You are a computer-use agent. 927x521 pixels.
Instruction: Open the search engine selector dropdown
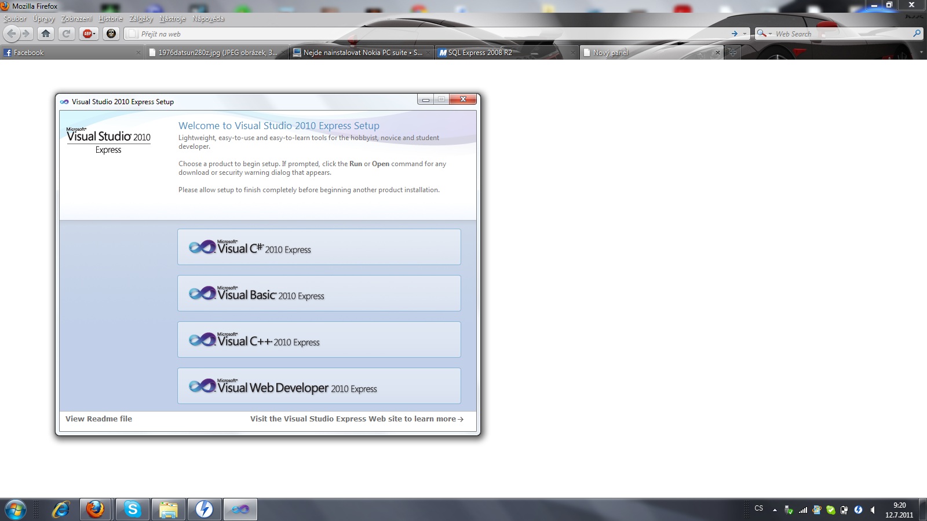764,34
